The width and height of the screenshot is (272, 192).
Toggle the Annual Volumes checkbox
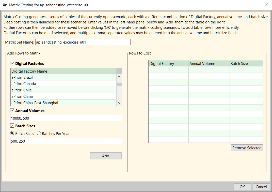click(x=12, y=111)
